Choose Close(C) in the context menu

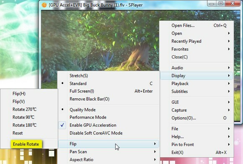pos(196,57)
